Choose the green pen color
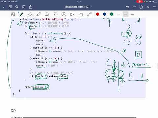 pyautogui.click(x=112, y=14)
